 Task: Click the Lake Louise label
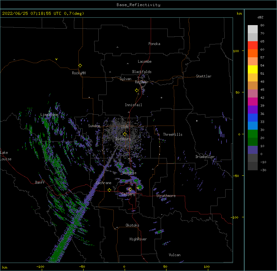[6, 156]
